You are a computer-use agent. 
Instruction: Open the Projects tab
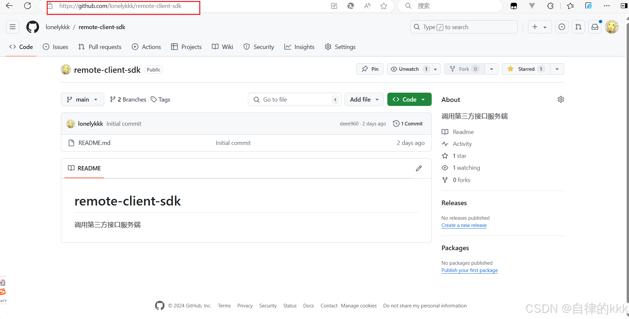click(x=186, y=47)
